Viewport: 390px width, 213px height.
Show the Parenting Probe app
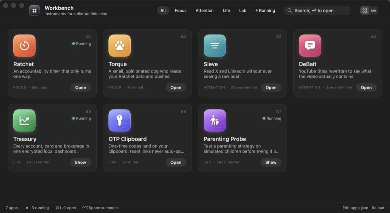(x=271, y=162)
